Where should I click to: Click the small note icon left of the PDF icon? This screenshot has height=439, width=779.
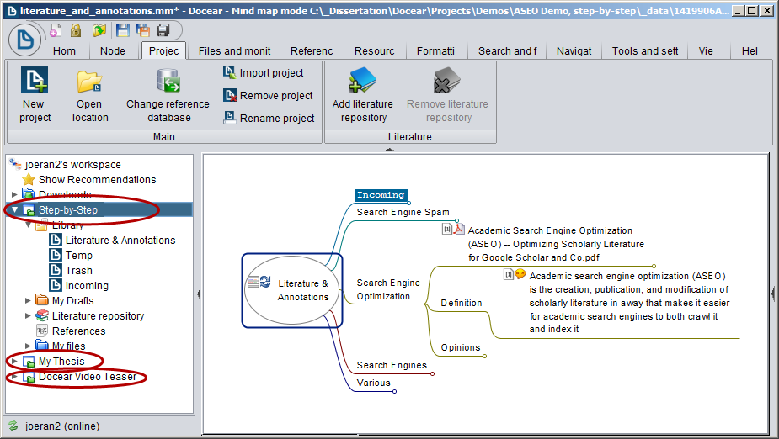tap(447, 229)
